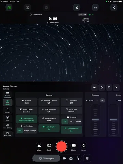Tap the Mirror button near shutter
This screenshot has width=123, height=164.
(39, 147)
